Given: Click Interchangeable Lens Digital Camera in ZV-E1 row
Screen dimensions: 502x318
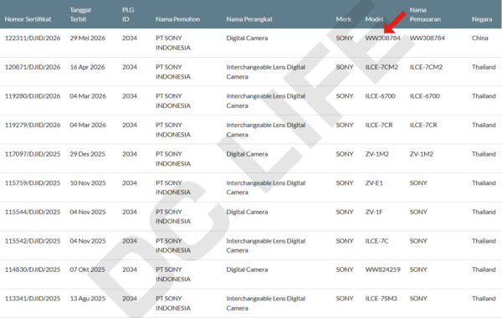Looking at the screenshot, I should pyautogui.click(x=266, y=187).
